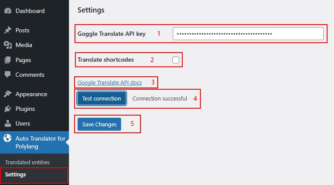Click the Dashboard gauge icon
The image size is (334, 185).
[8, 11]
